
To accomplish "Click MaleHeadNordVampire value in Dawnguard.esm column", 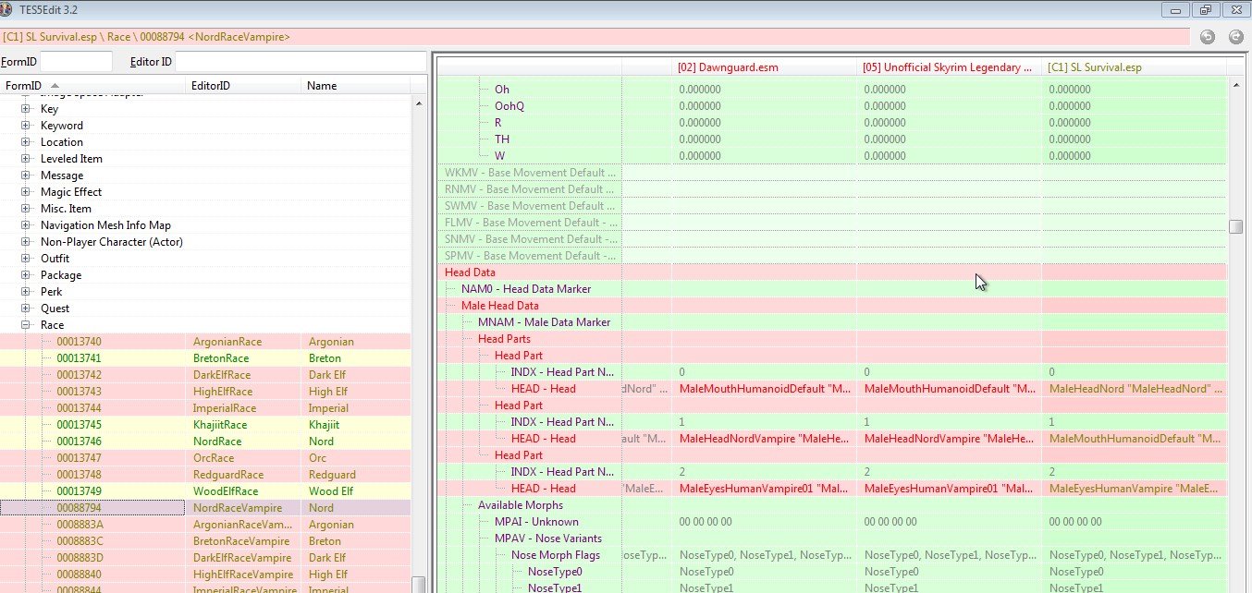I will click(x=764, y=439).
